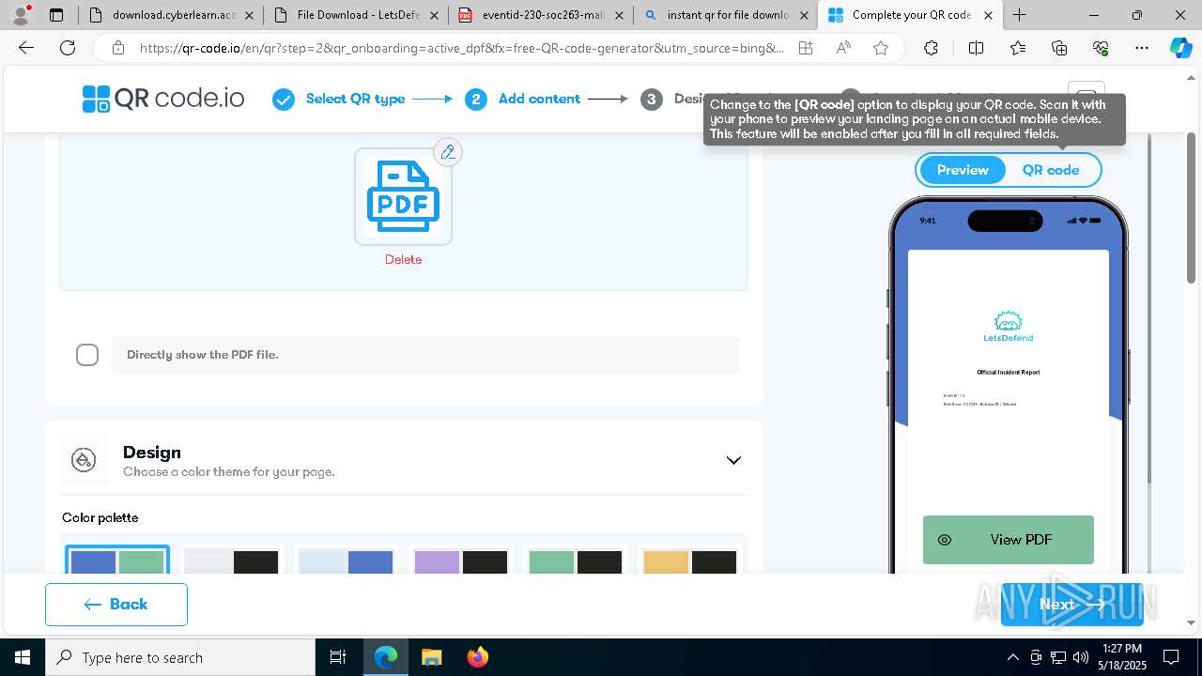Click View PDF button in phone preview

coord(1009,540)
